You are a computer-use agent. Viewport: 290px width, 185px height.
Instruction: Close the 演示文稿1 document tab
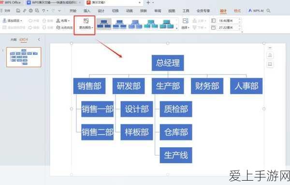[140, 2]
